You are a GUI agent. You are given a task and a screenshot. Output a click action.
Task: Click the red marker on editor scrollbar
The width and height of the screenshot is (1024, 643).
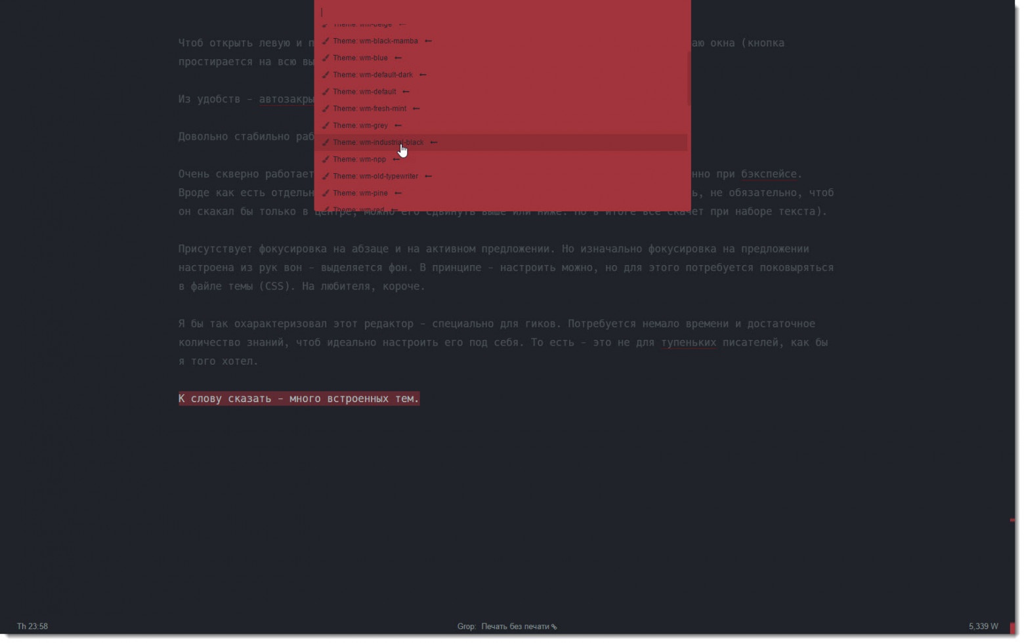(x=1012, y=520)
